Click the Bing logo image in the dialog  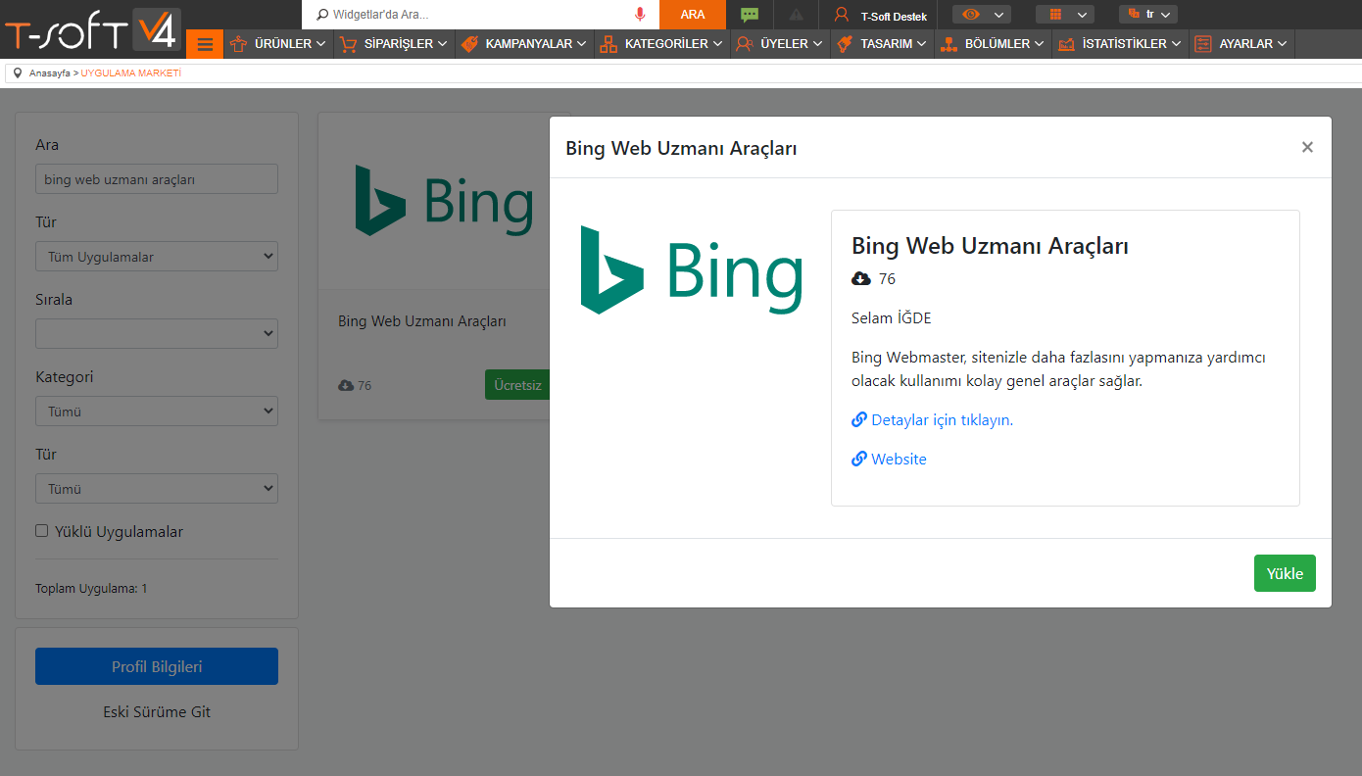pos(692,269)
